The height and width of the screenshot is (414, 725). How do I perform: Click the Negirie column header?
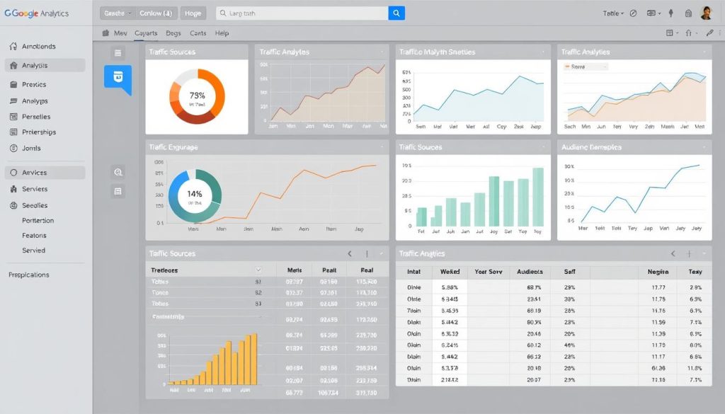coord(658,272)
